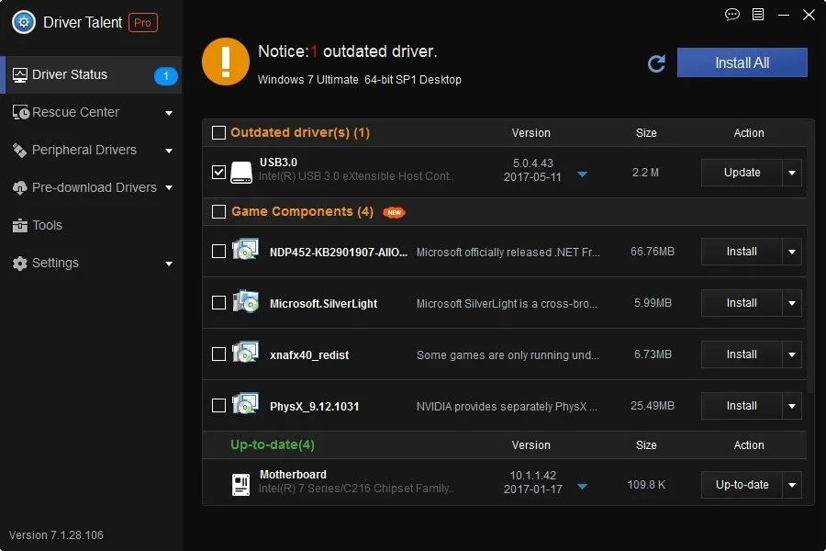Click the warning notice exclamation icon
Viewport: 826px width, 551px height.
[x=225, y=62]
